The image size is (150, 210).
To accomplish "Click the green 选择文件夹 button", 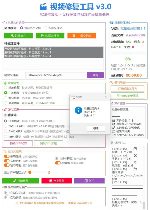I will [50, 36].
